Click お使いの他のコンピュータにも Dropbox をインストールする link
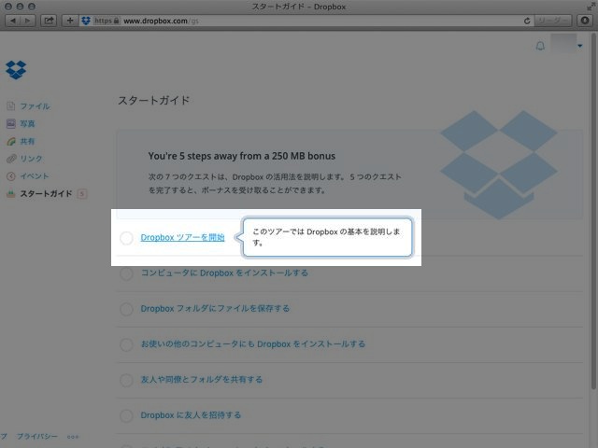The width and height of the screenshot is (598, 448). point(253,344)
